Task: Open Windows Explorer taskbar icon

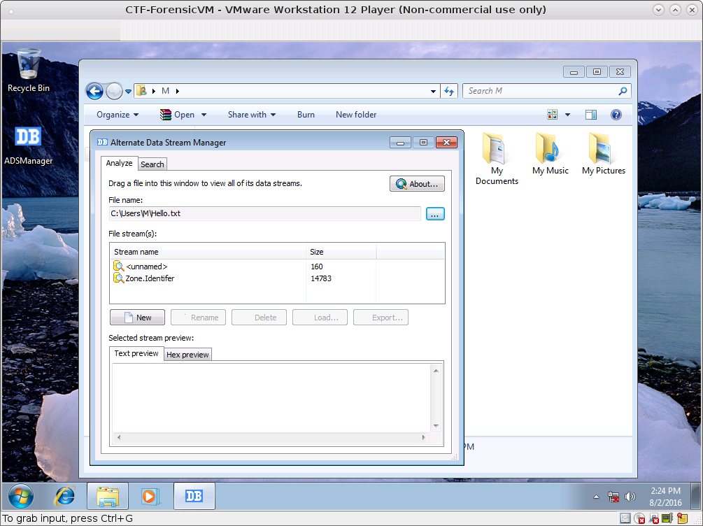Action: pyautogui.click(x=108, y=497)
